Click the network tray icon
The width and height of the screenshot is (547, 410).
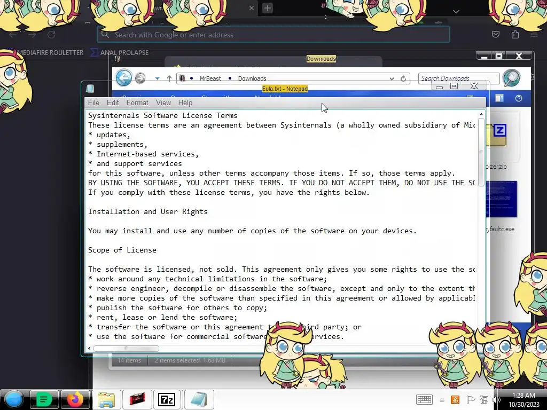[x=484, y=399]
